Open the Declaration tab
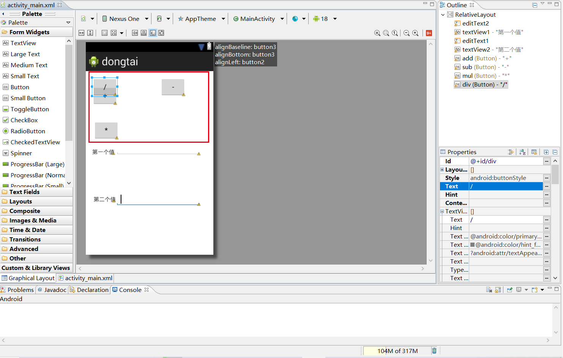Viewport: 563px width, 358px height. (90, 290)
